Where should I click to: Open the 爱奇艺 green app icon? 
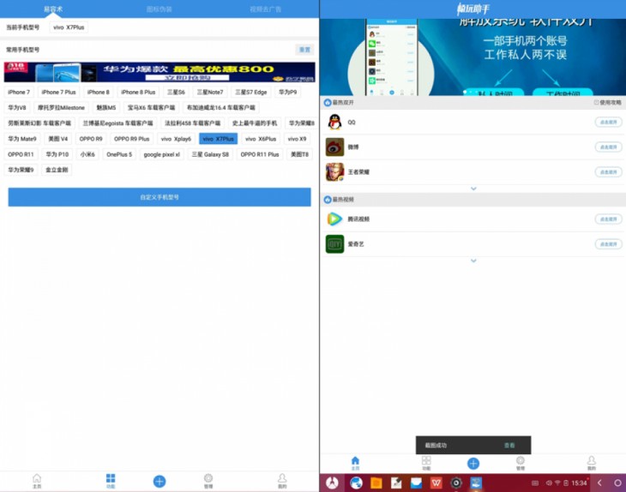tap(334, 244)
